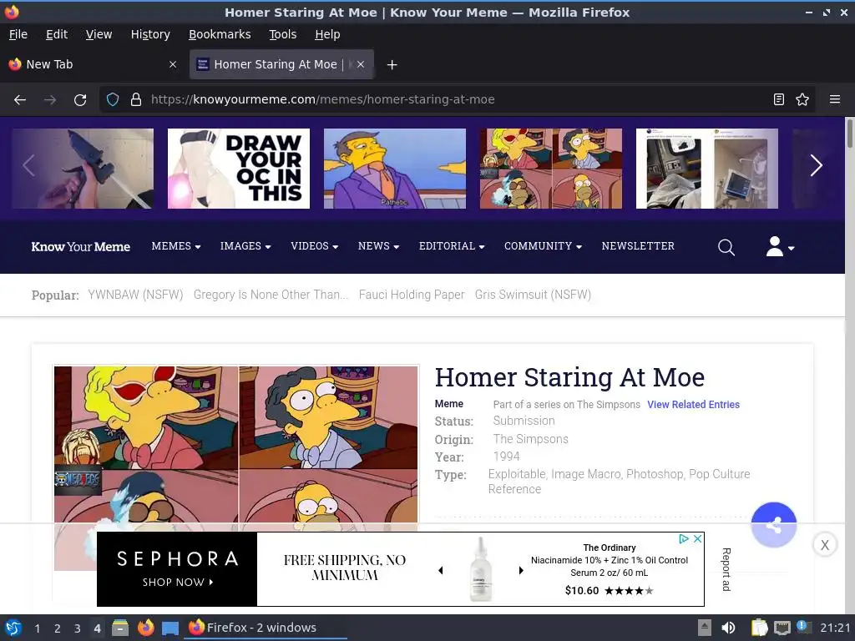Open the network monitor tray icon

click(782, 628)
